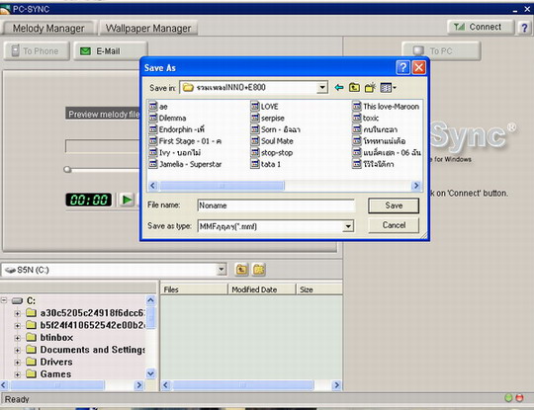This screenshot has height=410, width=534.
Task: Click the new folder icon beside drive selector
Action: pos(259,270)
